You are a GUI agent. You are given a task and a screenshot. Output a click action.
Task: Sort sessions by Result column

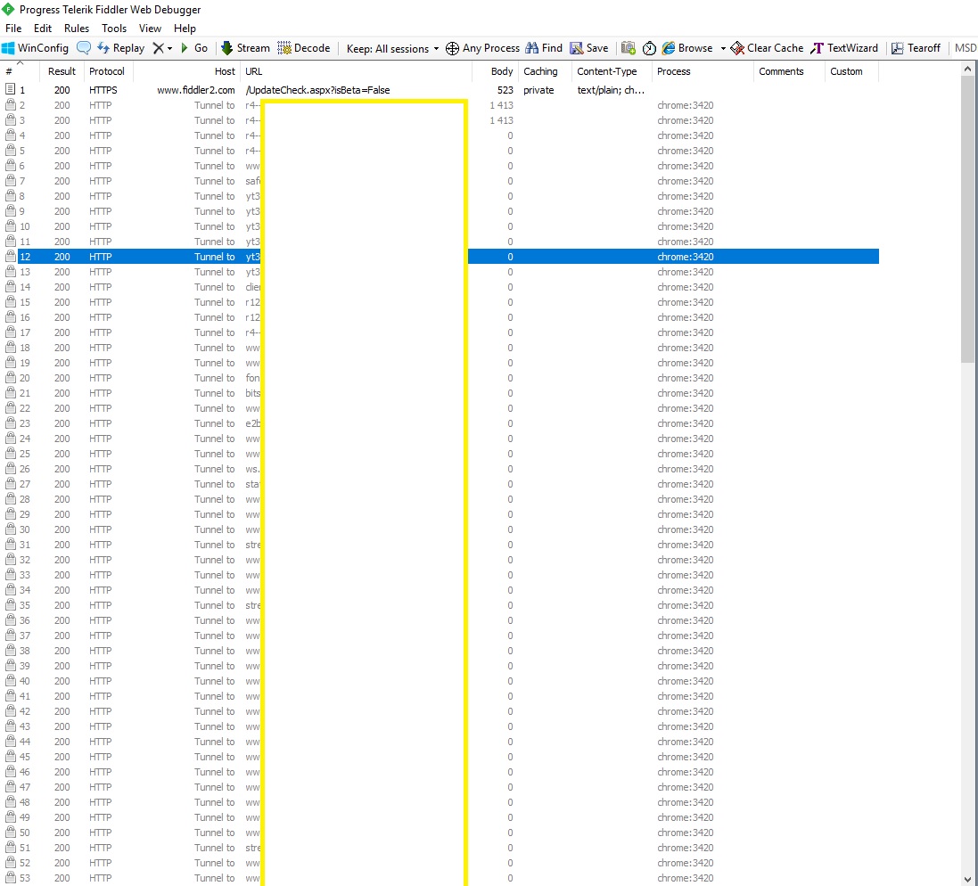(62, 71)
